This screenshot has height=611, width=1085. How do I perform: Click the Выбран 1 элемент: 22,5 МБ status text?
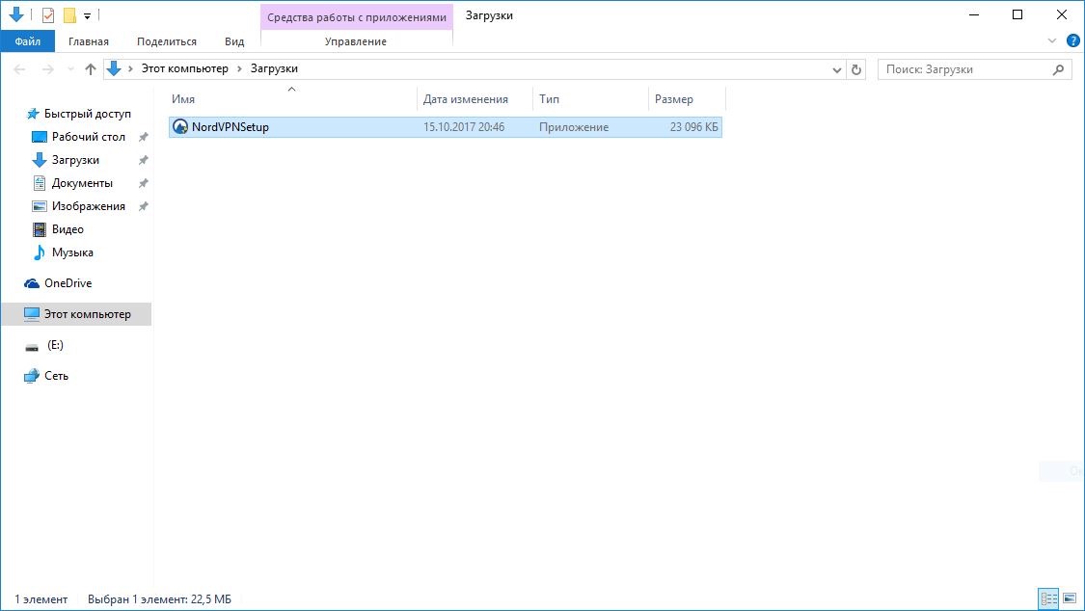click(x=159, y=599)
